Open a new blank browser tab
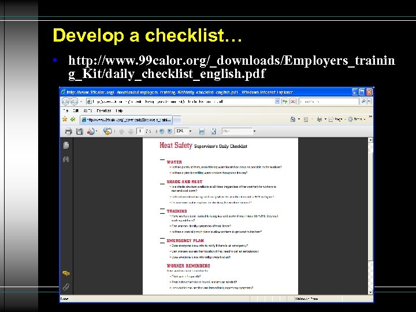Screen dimensions: 416x312 177,120
